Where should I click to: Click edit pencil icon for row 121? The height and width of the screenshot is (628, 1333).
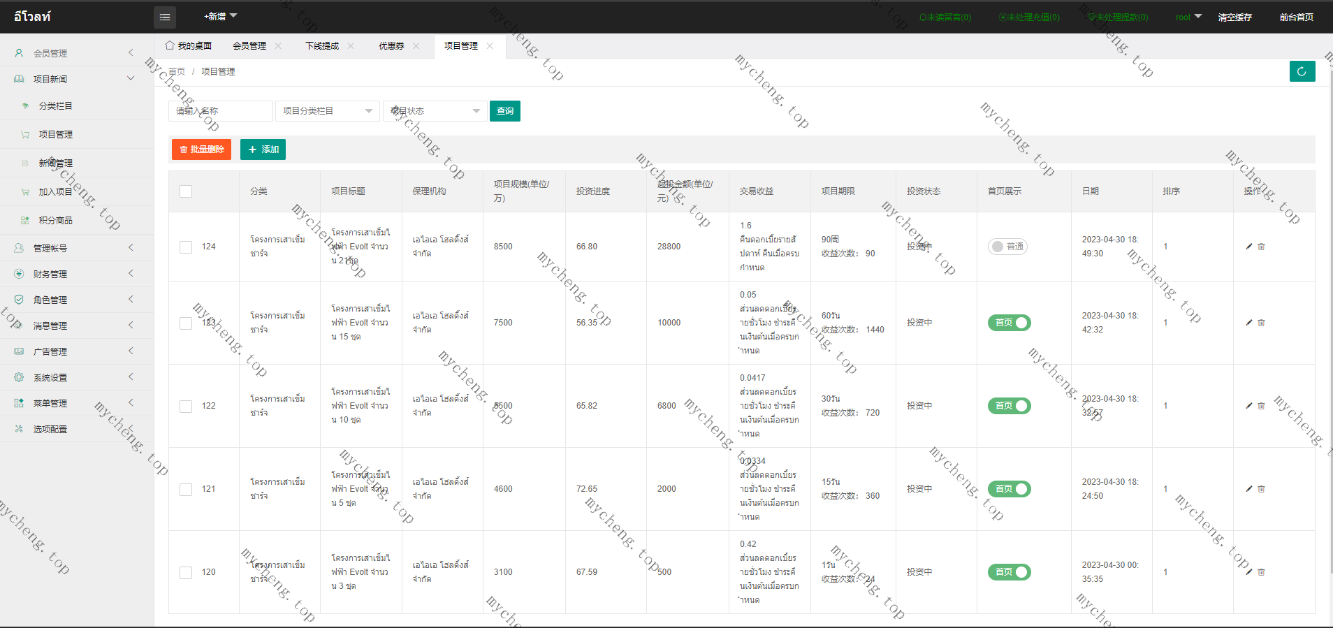click(x=1249, y=489)
